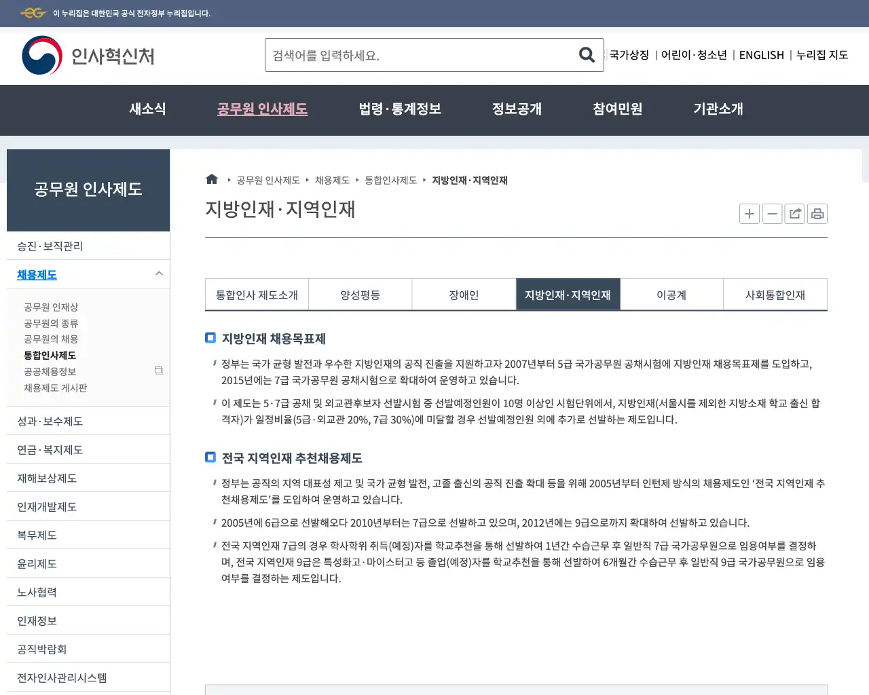Click the 공무원 인사제도 sidebar title
869x695 pixels.
[x=88, y=189]
